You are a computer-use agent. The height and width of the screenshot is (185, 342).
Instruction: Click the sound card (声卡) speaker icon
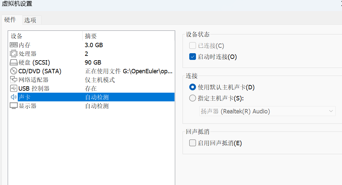point(13,97)
